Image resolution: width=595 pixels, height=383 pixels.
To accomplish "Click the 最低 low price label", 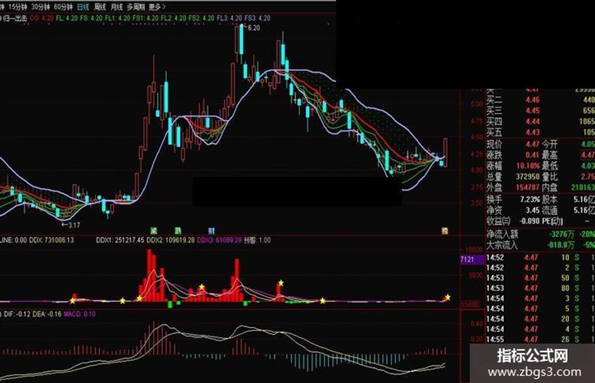I will point(550,165).
